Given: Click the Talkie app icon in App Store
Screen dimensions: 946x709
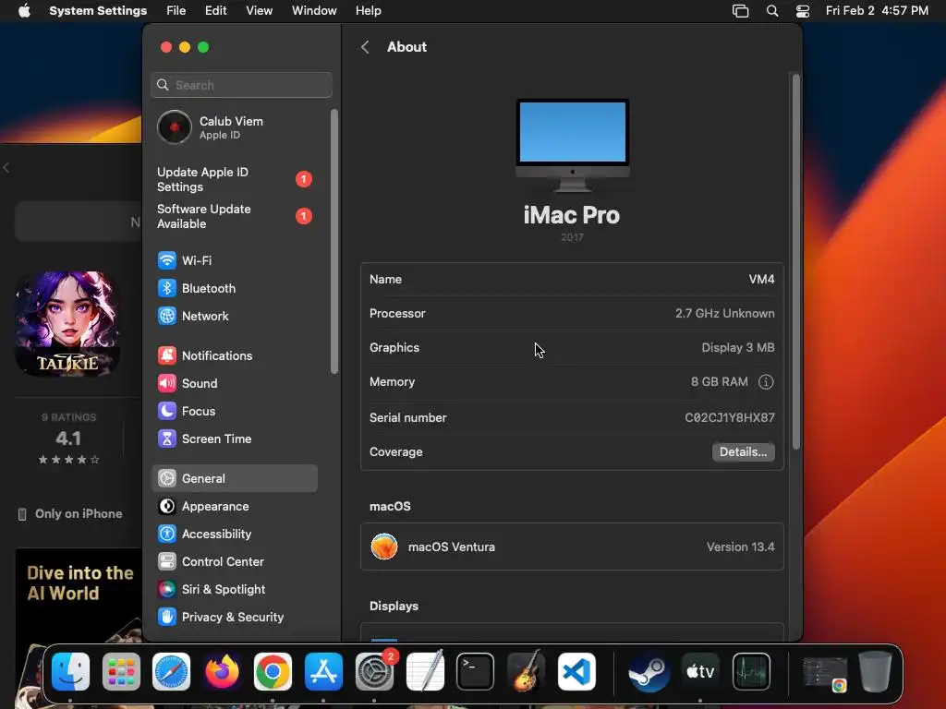Looking at the screenshot, I should [x=67, y=323].
